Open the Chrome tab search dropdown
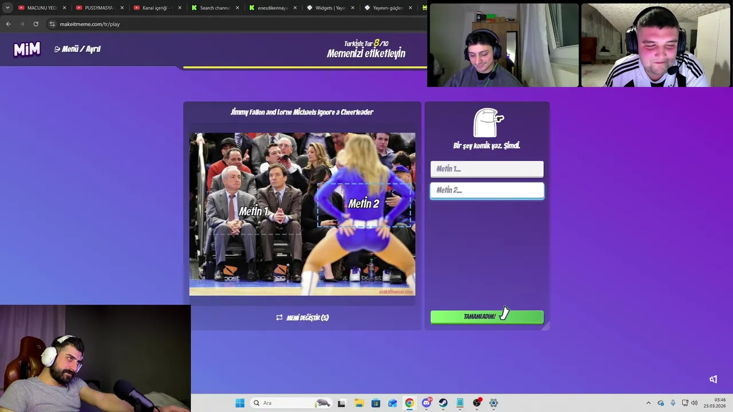The image size is (733, 412). pyautogui.click(x=7, y=7)
